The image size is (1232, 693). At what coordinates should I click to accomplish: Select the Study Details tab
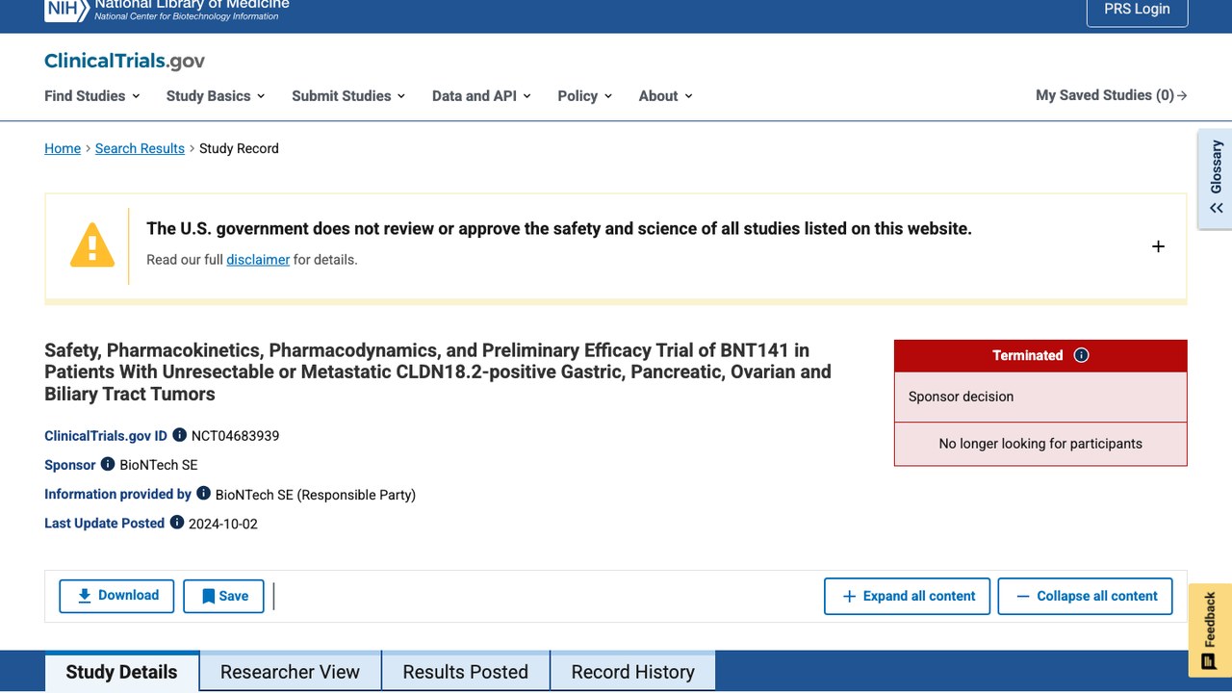(x=121, y=672)
